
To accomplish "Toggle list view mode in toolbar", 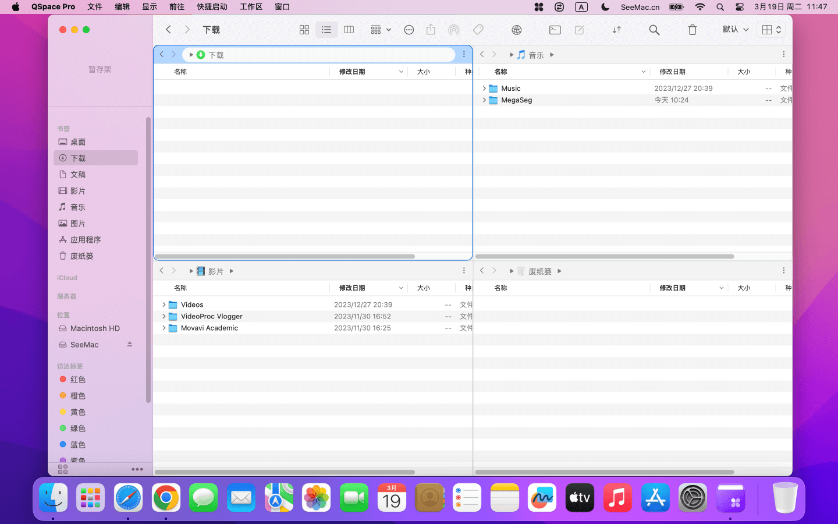I will (326, 30).
